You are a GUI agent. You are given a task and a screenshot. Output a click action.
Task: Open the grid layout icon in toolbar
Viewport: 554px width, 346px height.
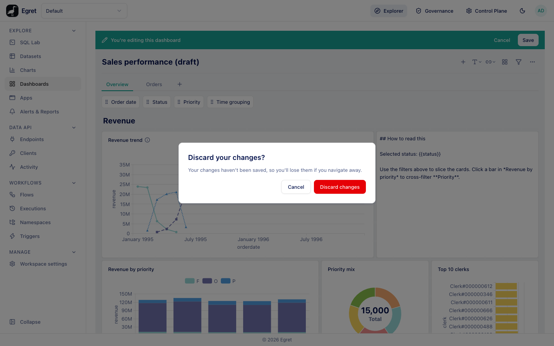click(x=505, y=62)
